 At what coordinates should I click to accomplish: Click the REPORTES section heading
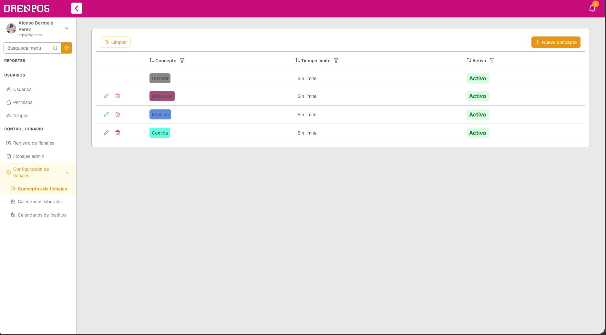pos(15,61)
